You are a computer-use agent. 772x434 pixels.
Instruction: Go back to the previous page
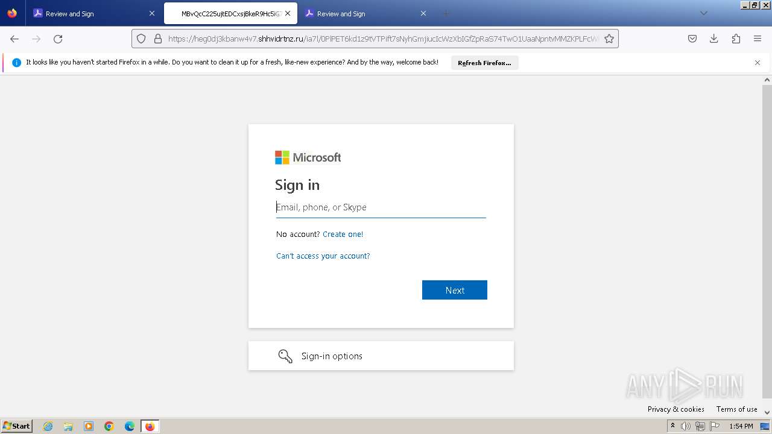[x=14, y=39]
